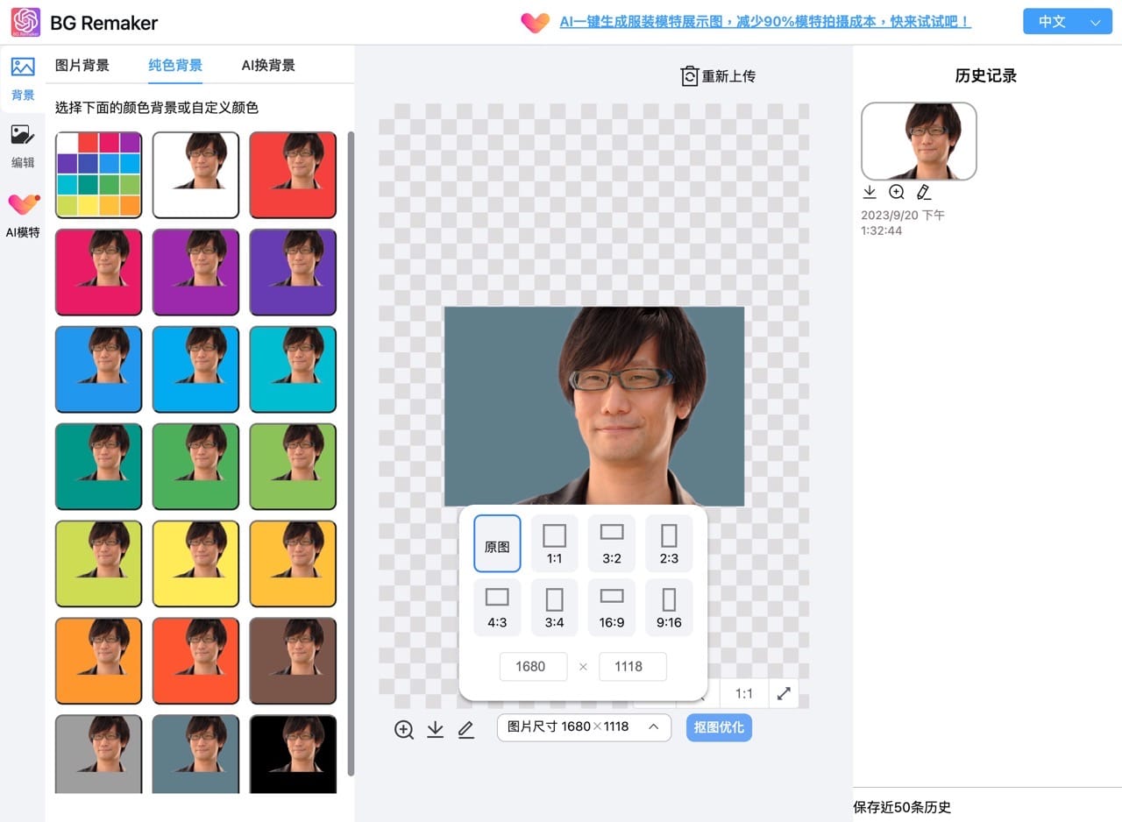The height and width of the screenshot is (822, 1122).
Task: Click the pink heart icon in banner
Action: 535,22
